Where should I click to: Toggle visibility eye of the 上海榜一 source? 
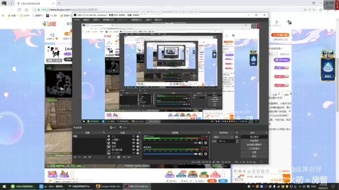click(x=133, y=140)
